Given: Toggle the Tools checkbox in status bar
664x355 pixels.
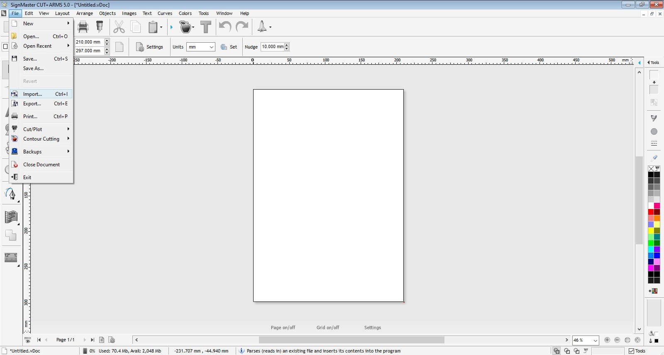Looking at the screenshot, I should tap(632, 351).
